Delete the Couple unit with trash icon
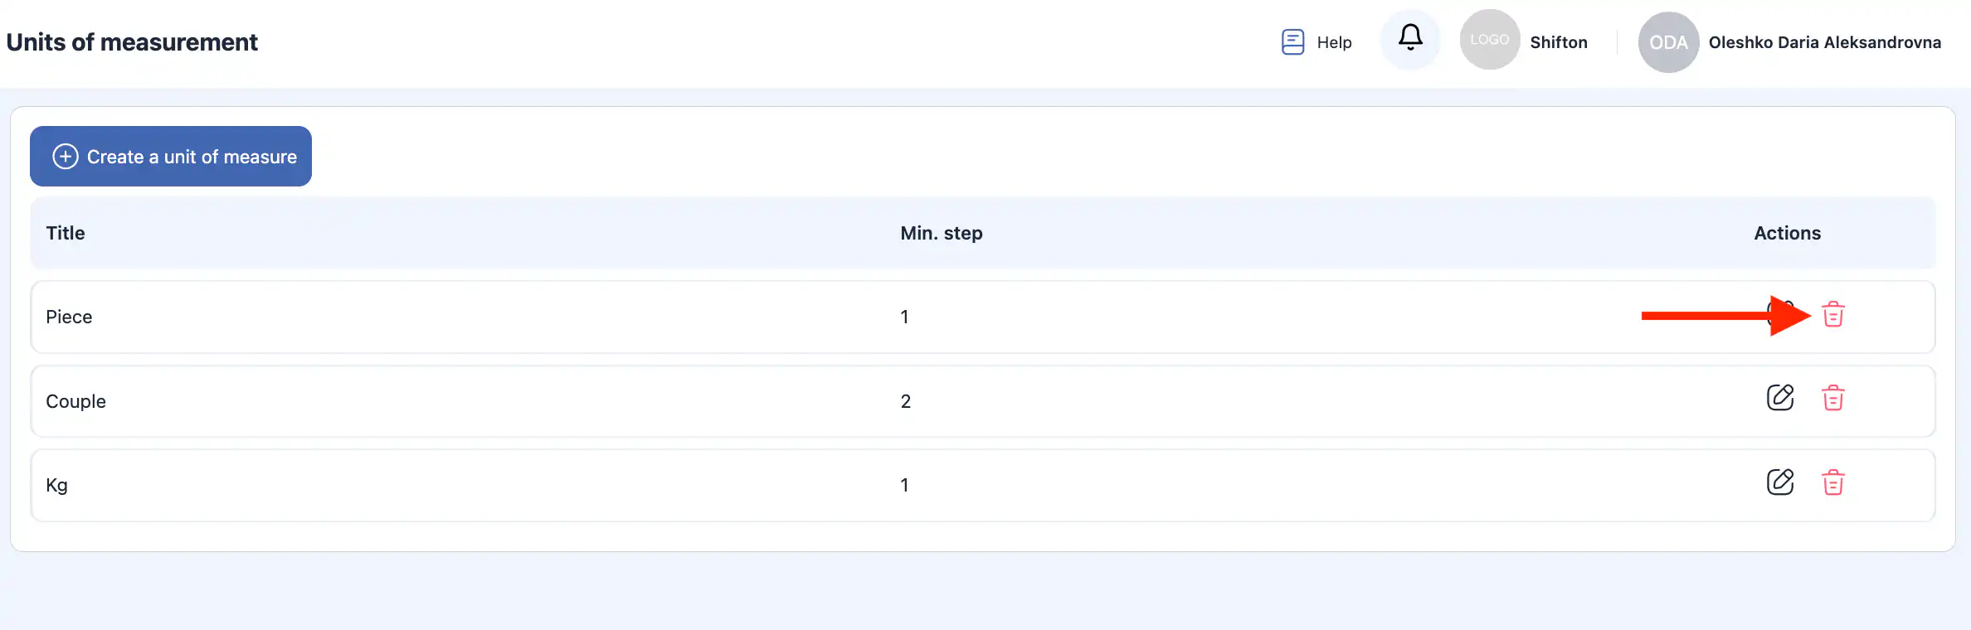1971x630 pixels. coord(1832,399)
